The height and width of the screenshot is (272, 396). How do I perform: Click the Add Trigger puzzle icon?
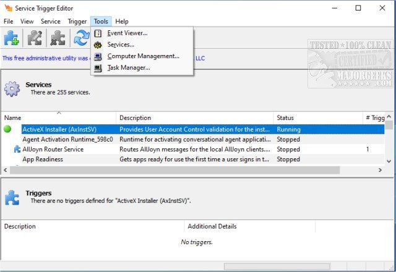coord(12,38)
